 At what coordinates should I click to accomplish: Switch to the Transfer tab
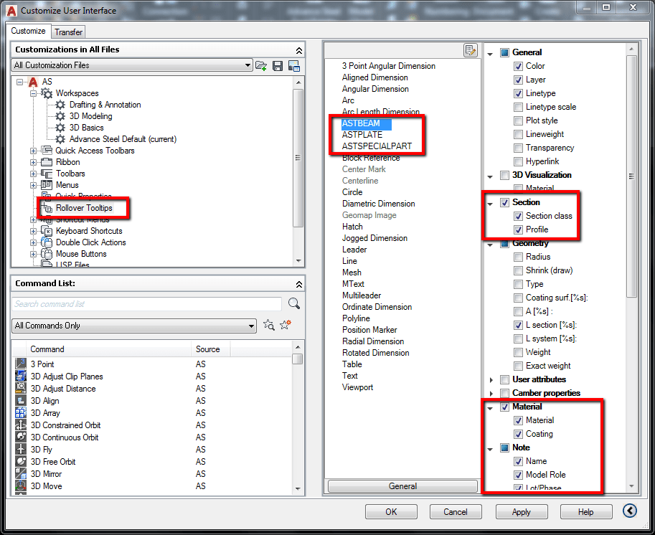point(68,32)
